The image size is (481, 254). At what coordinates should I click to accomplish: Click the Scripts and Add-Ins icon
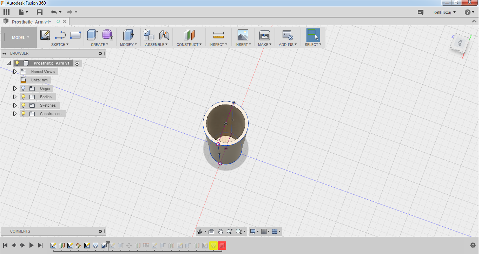pyautogui.click(x=288, y=35)
